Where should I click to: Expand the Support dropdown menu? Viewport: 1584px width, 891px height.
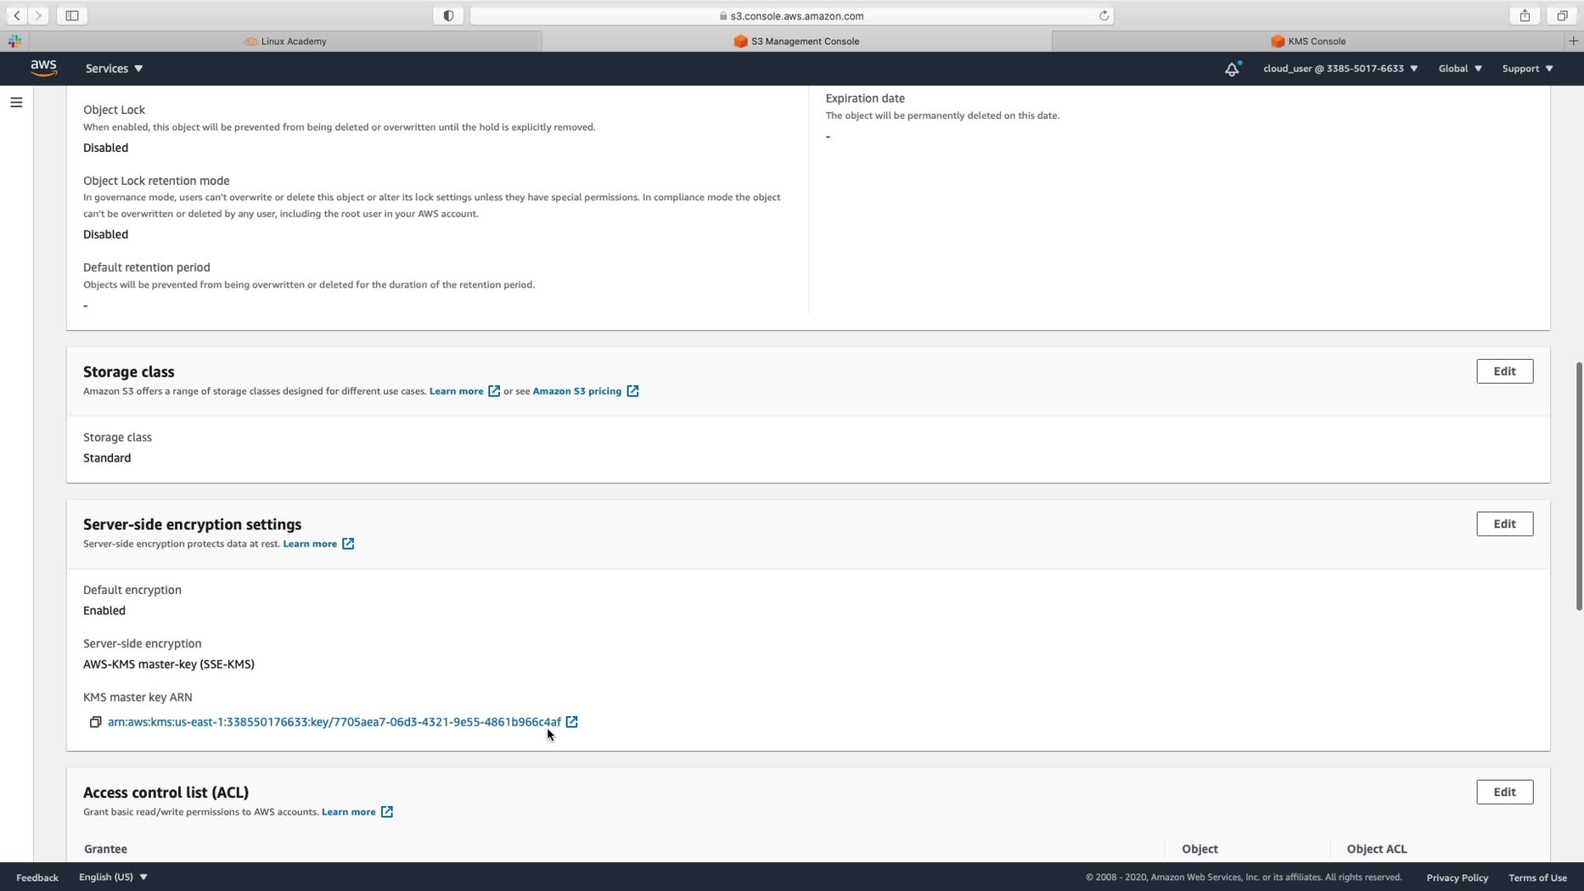point(1527,69)
